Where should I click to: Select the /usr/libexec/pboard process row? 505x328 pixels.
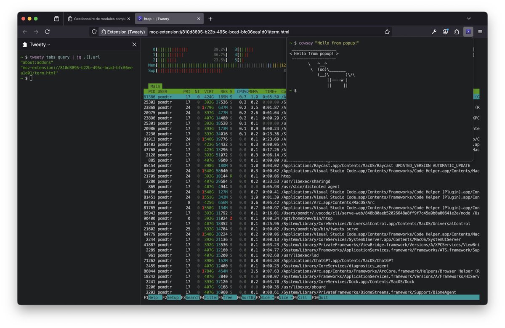311,287
